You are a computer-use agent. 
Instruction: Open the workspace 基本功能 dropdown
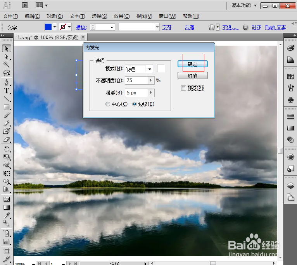pos(244,5)
